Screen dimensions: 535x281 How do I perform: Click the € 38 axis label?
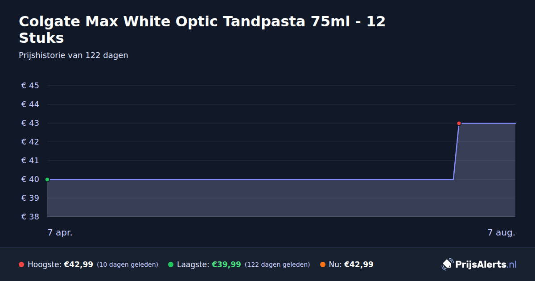coord(30,217)
